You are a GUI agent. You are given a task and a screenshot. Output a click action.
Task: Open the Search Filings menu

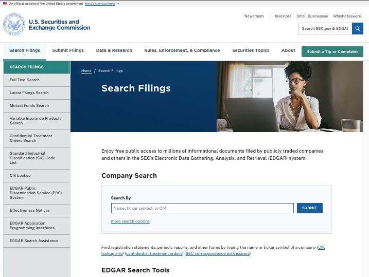click(25, 52)
